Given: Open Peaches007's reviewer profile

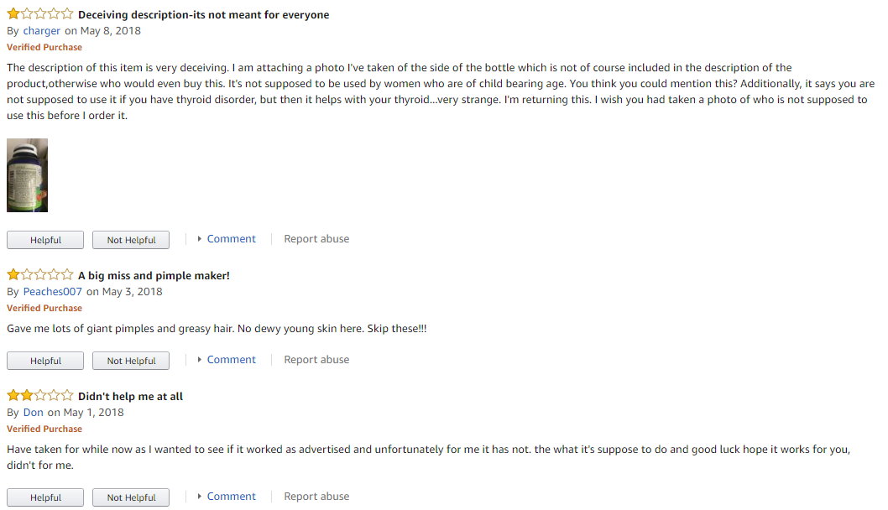Looking at the screenshot, I should (x=52, y=292).
